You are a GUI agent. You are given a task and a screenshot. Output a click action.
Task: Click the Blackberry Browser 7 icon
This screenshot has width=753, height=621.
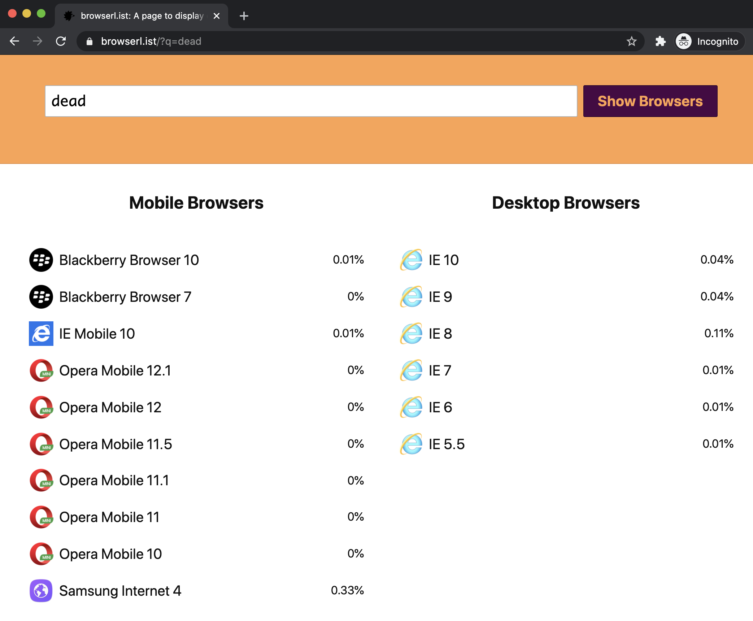41,297
